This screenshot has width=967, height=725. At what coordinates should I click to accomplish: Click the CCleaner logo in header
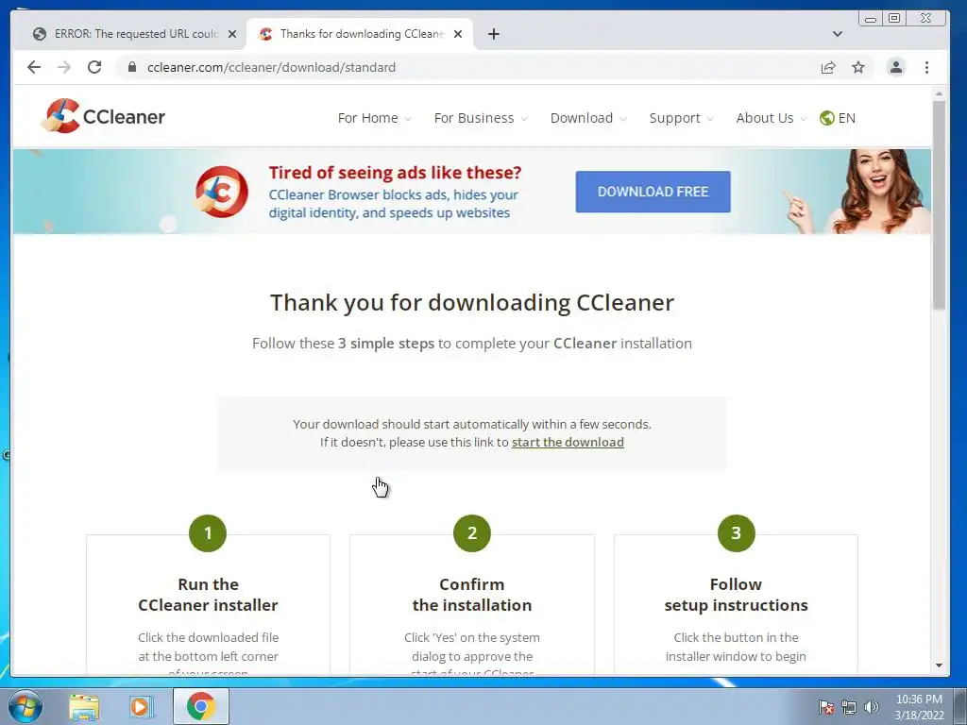point(103,116)
